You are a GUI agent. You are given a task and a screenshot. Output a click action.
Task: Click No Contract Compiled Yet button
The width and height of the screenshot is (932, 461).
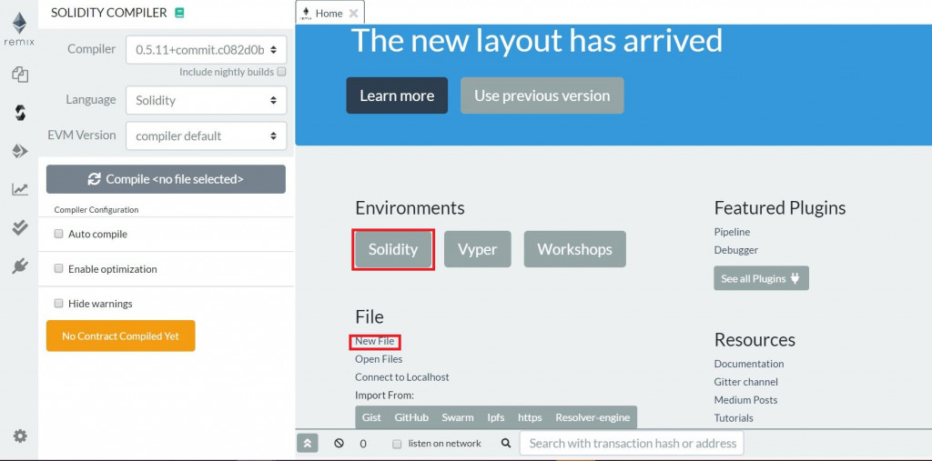tap(121, 336)
